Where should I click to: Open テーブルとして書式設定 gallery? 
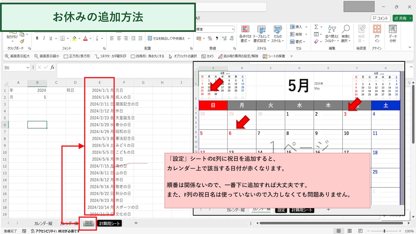point(261,34)
